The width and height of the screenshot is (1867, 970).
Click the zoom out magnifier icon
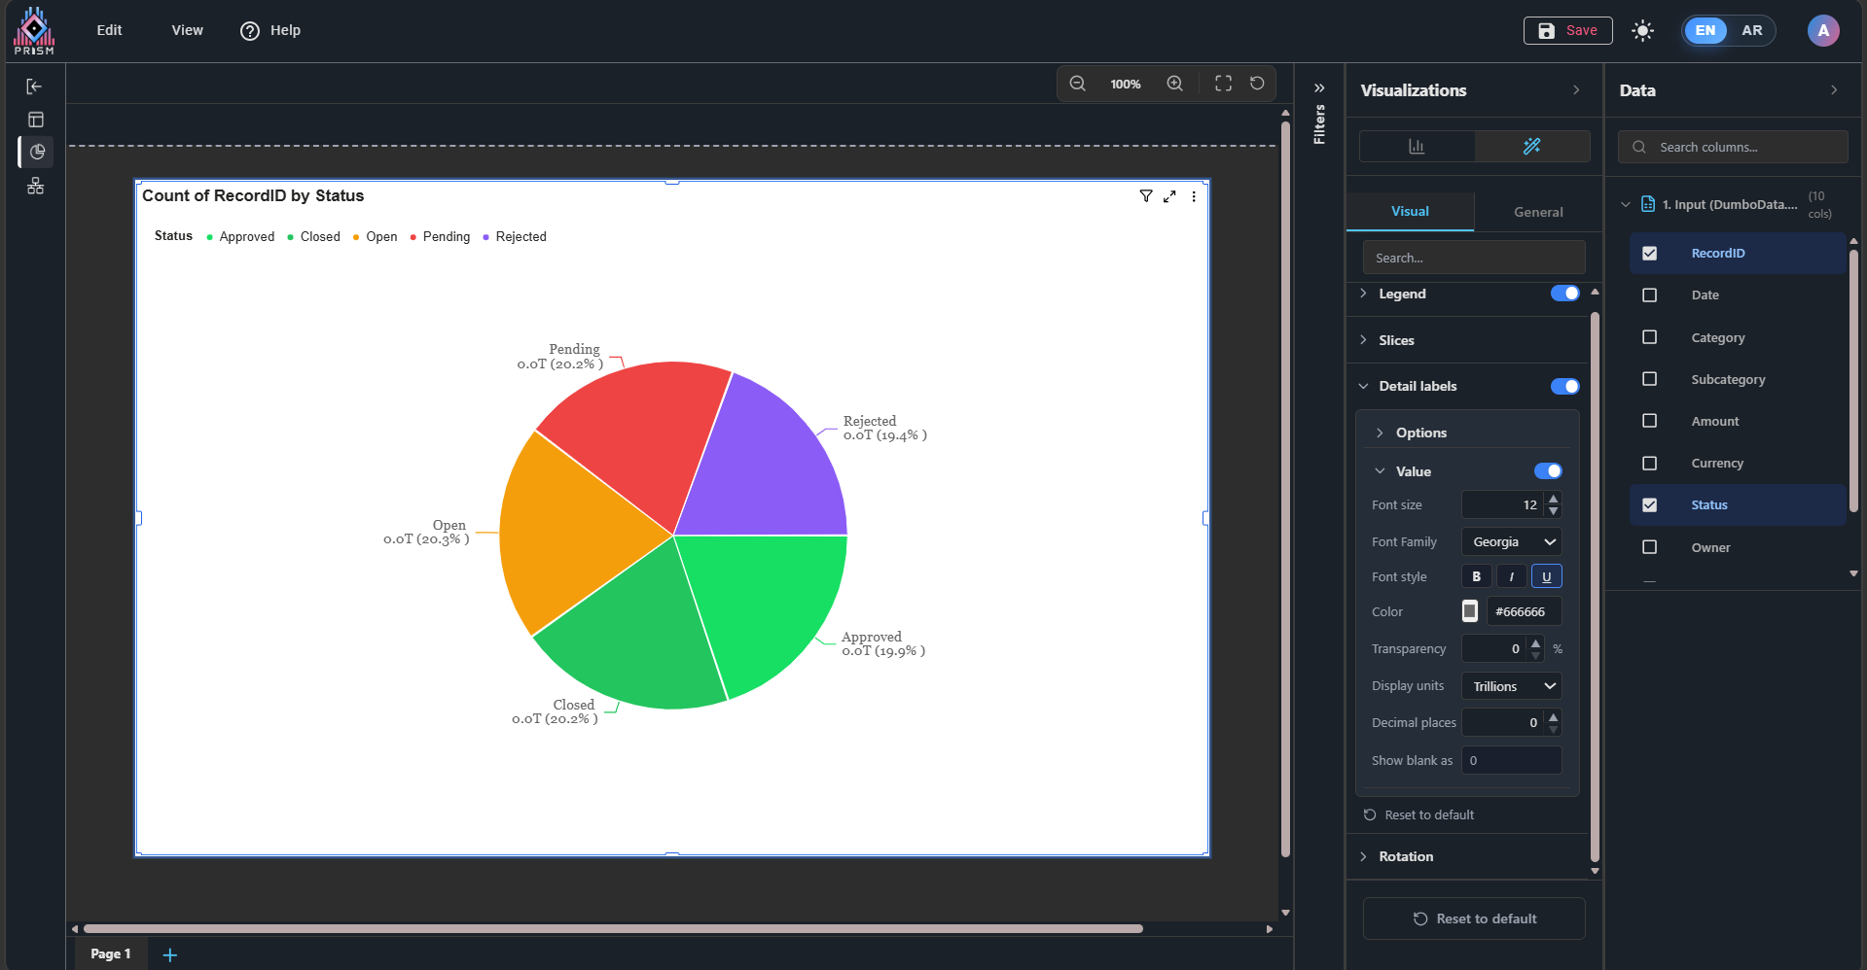coord(1077,84)
